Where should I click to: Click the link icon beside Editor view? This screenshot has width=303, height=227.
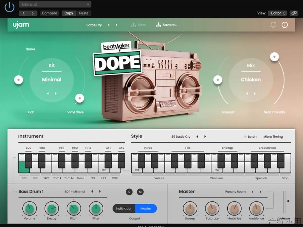tap(294, 13)
